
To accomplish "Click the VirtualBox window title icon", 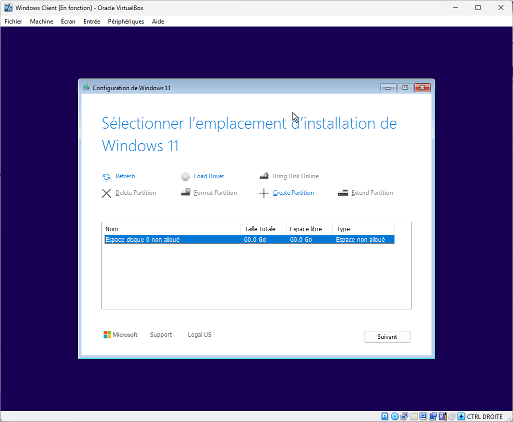I will (8, 8).
